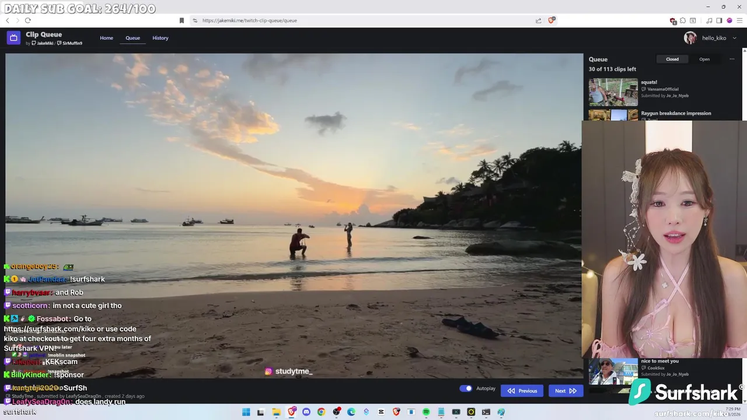The image size is (747, 420).
Task: Open Brave Shields lion icon in the address bar
Action: pyautogui.click(x=551, y=20)
